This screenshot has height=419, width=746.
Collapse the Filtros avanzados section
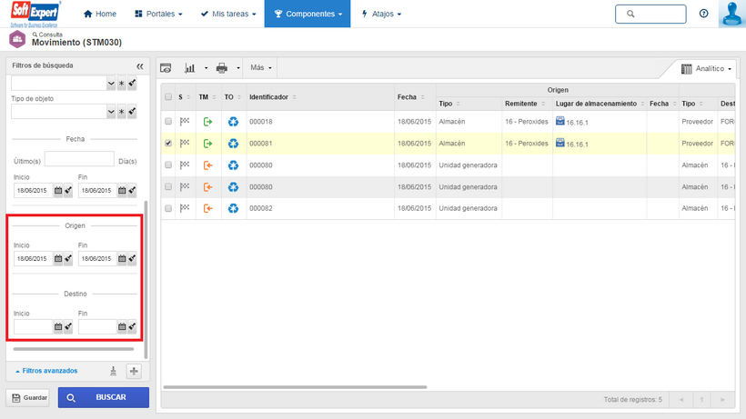tap(46, 371)
